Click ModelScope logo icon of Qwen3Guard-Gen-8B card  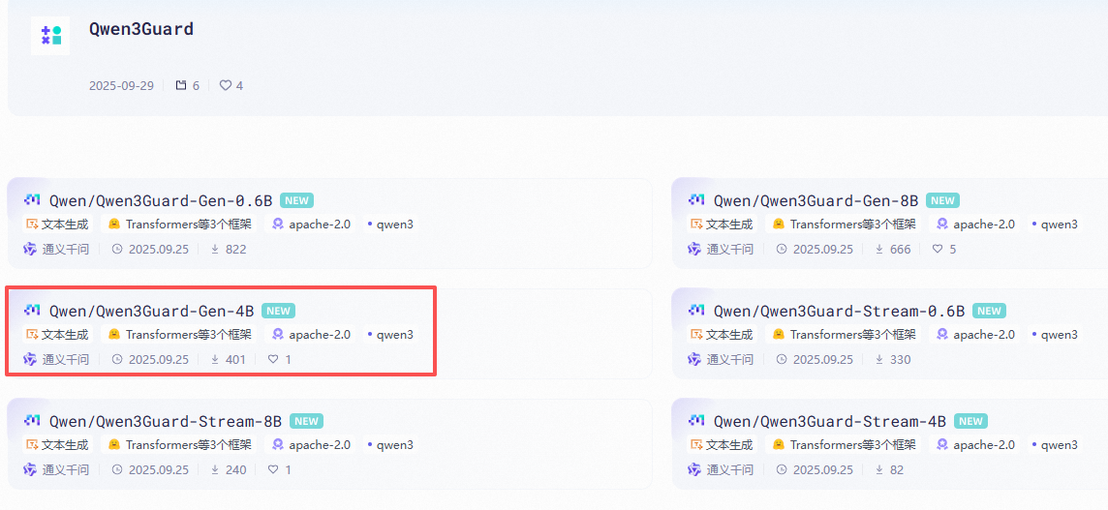(x=696, y=200)
